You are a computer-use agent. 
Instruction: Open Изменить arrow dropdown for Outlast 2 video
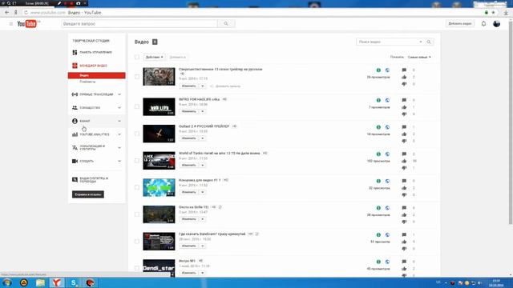tap(203, 138)
